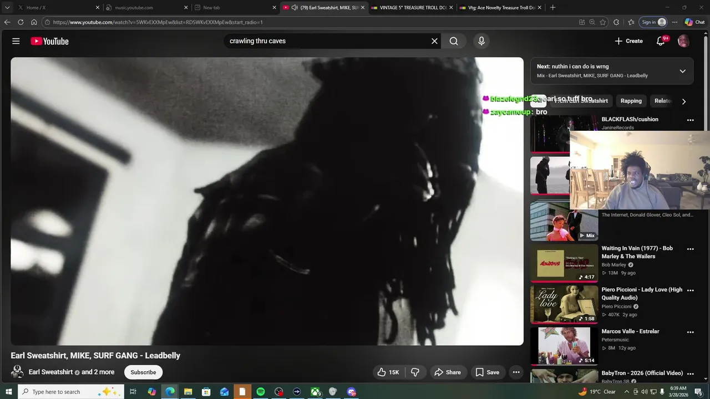Open browser extensions puzzle icon
Viewport: 710px width, 399px height.
coord(616,22)
